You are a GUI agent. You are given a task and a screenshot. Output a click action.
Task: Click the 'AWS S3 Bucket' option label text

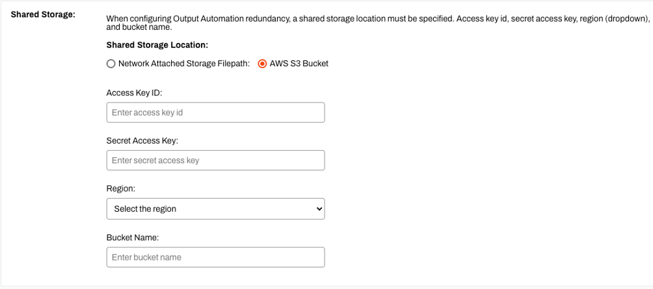(x=299, y=64)
